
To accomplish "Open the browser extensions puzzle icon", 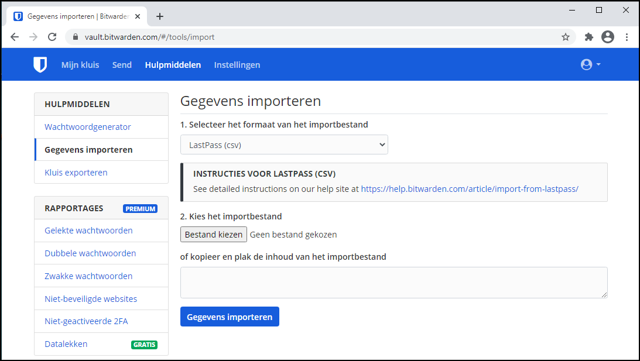I will [x=588, y=37].
